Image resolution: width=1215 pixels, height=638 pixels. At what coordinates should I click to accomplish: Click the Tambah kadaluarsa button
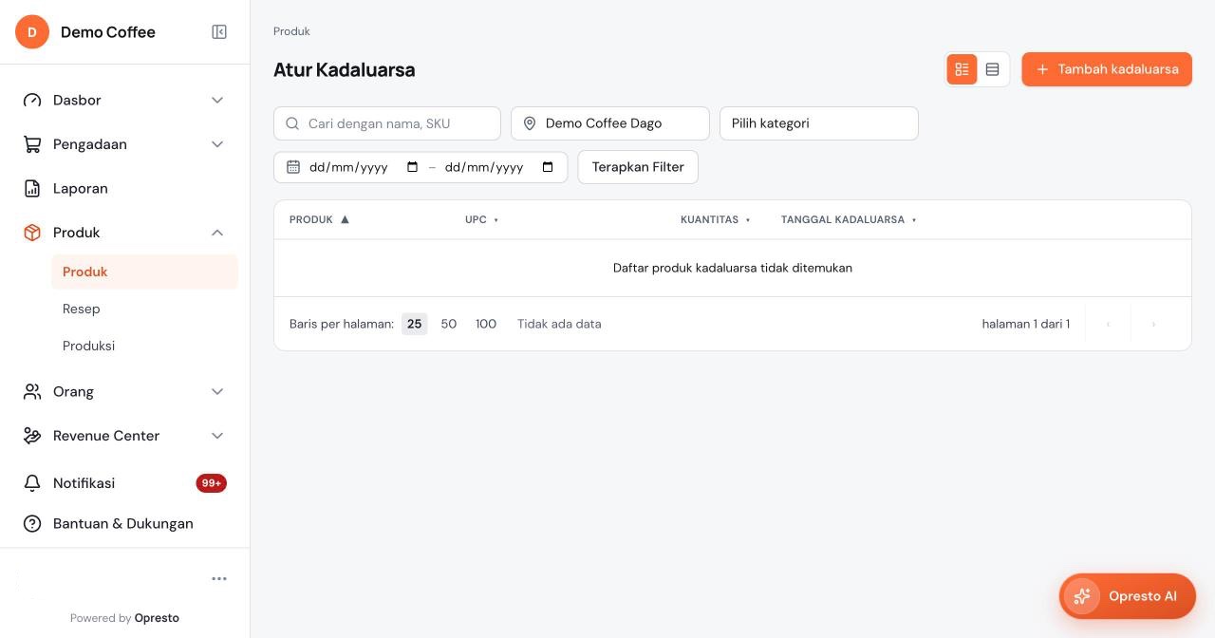click(x=1107, y=69)
